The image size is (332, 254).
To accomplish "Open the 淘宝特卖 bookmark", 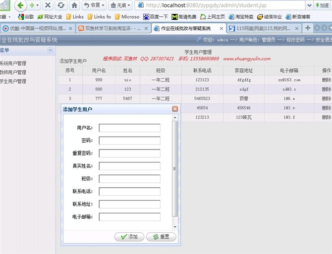I will click(241, 17).
